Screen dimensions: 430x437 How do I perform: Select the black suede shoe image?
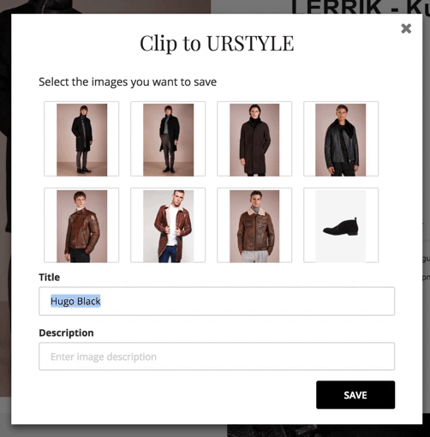pyautogui.click(x=341, y=225)
